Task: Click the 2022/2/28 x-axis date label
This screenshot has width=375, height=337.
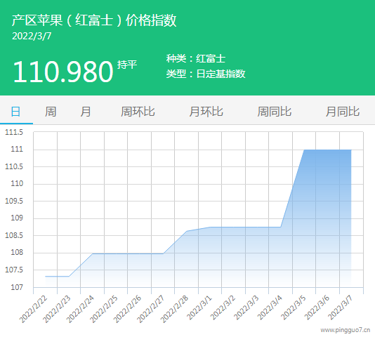Action: [175, 309]
